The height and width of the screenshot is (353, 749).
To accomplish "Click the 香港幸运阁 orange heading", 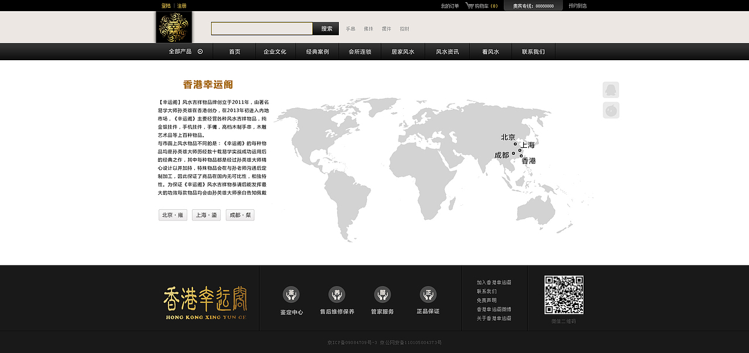I will click(x=208, y=85).
